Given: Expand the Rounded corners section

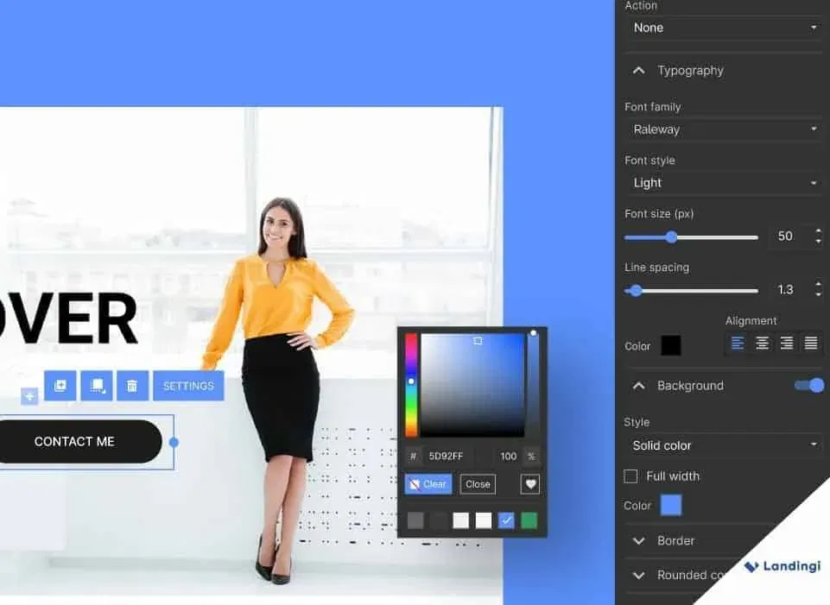Looking at the screenshot, I should coord(639,575).
